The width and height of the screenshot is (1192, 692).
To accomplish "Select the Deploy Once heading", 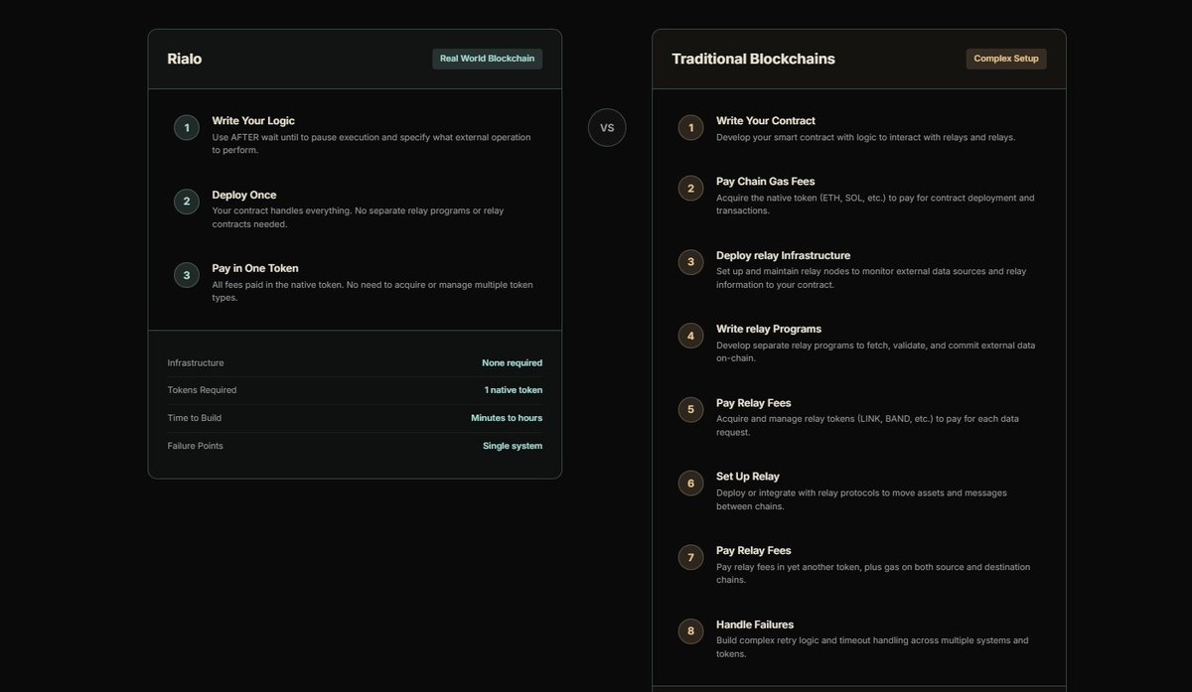I will 244,195.
